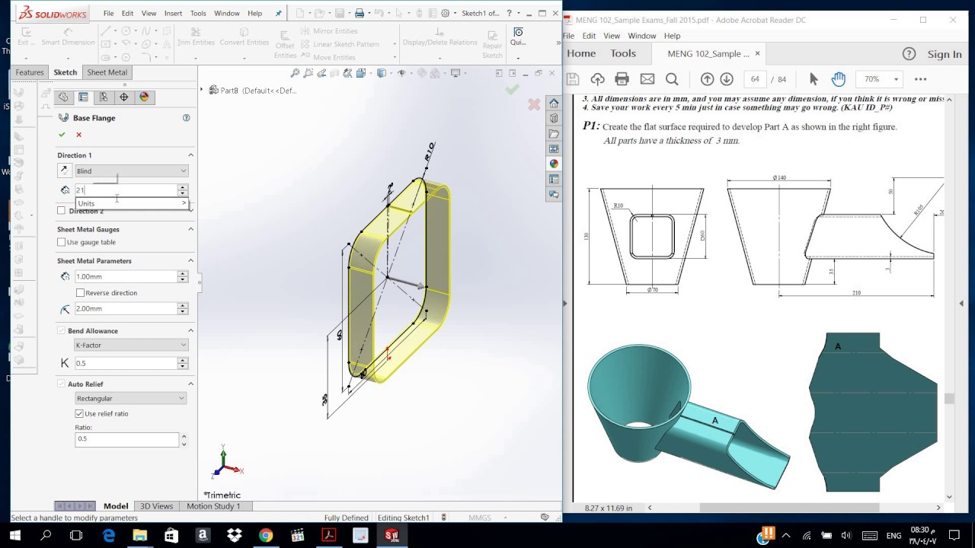Open Chrome from the taskbar
The width and height of the screenshot is (975, 548).
pyautogui.click(x=266, y=535)
